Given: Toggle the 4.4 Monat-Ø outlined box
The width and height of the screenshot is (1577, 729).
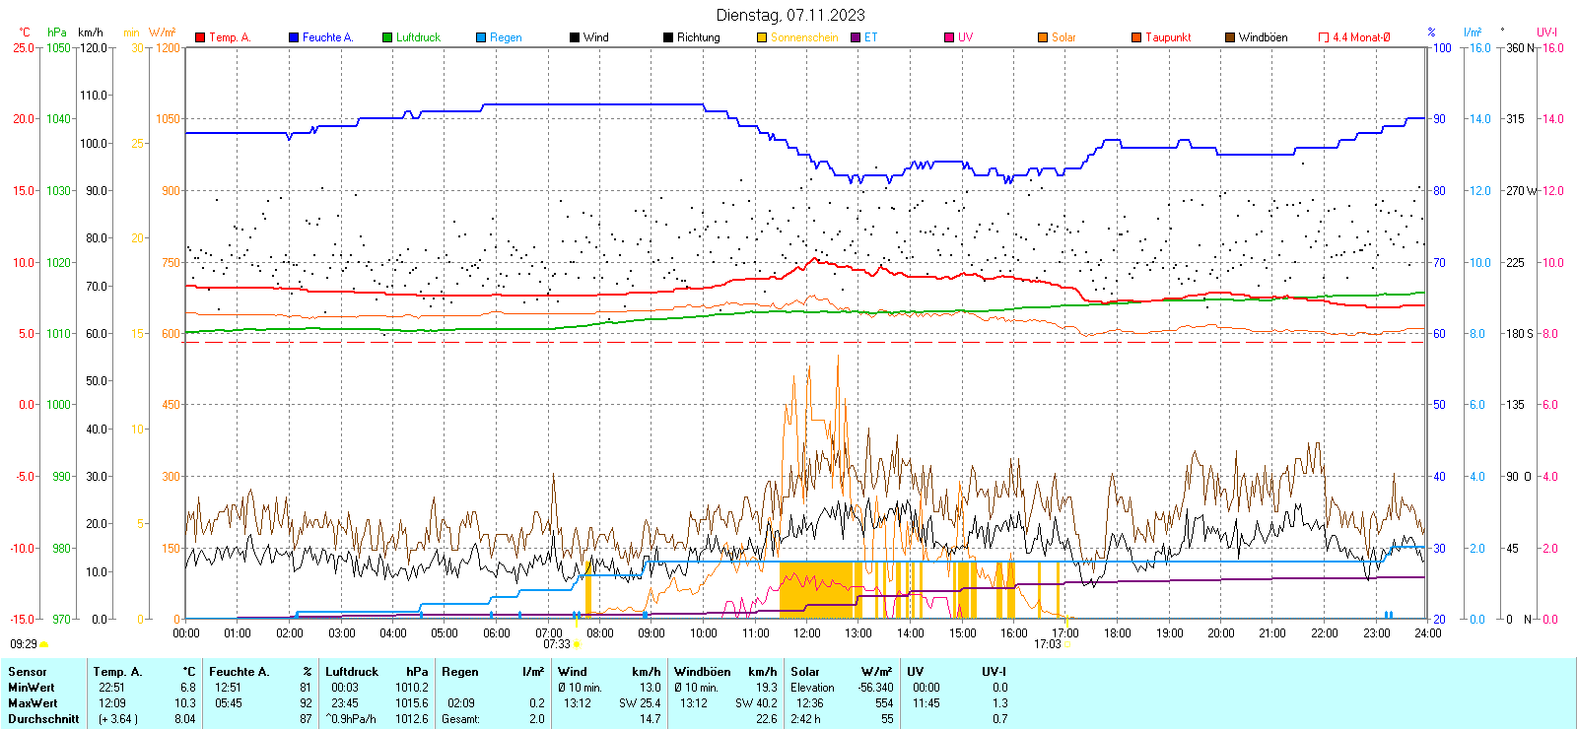Looking at the screenshot, I should coord(1324,37).
